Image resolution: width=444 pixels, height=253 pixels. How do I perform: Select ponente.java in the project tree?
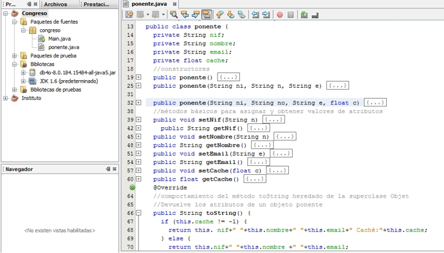point(64,47)
